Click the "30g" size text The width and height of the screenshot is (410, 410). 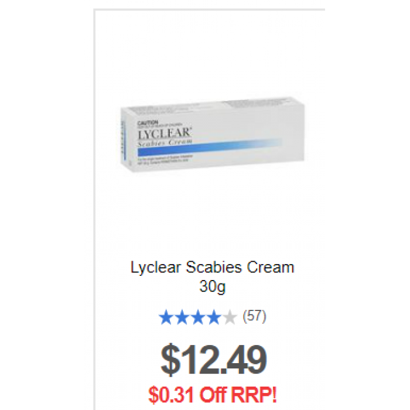pos(212,287)
